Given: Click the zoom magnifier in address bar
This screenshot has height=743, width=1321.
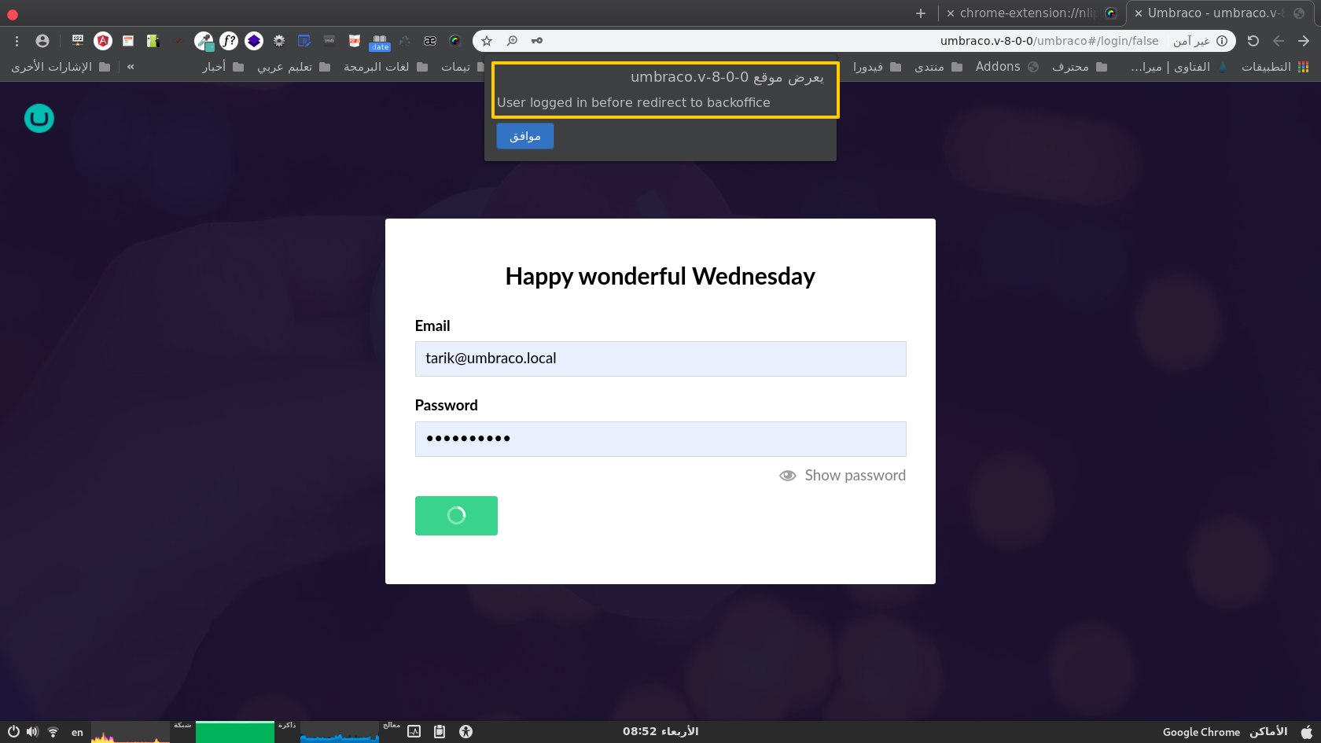Looking at the screenshot, I should tap(512, 41).
